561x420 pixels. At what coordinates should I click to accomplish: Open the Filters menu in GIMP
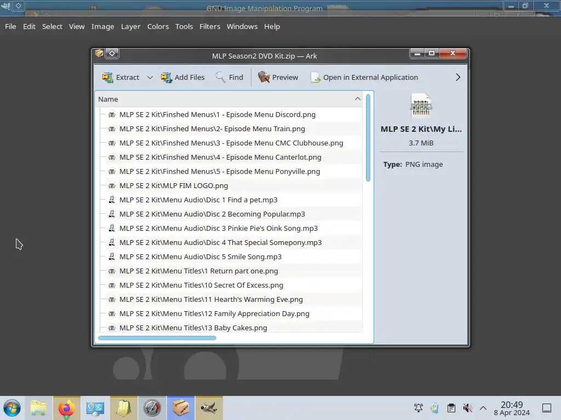coord(210,26)
